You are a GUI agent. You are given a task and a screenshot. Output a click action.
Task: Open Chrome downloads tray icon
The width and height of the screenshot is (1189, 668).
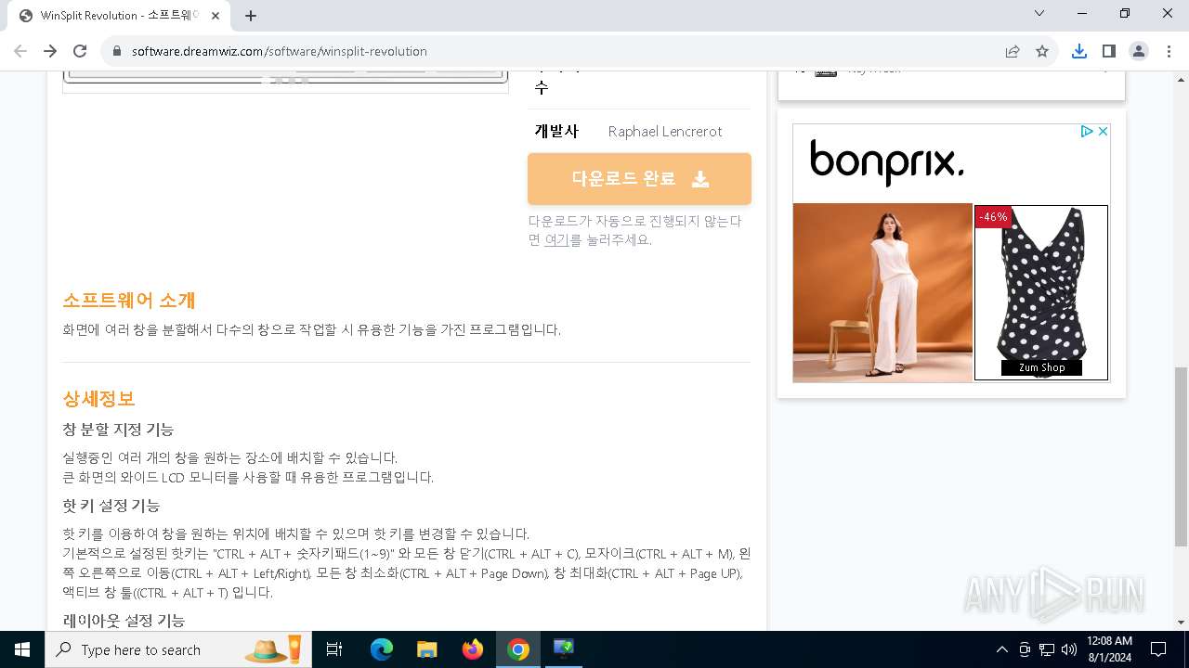pyautogui.click(x=1079, y=51)
